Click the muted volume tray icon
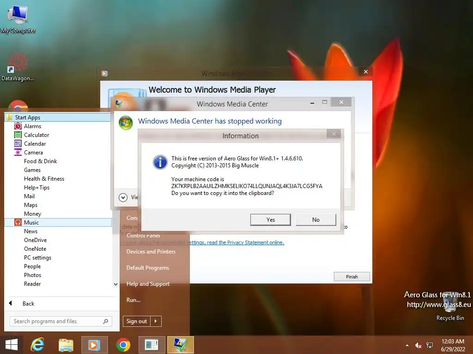473x354 pixels. (418, 345)
